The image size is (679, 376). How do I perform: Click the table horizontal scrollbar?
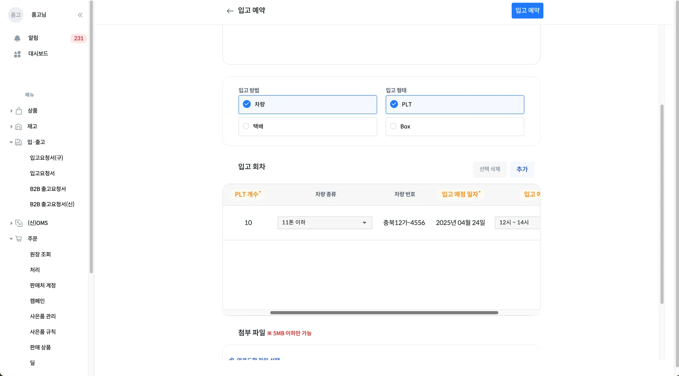pos(384,313)
